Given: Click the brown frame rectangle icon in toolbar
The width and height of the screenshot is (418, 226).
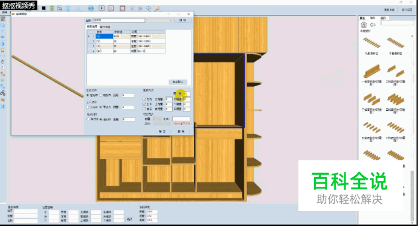Looking at the screenshot, I should 123,8.
